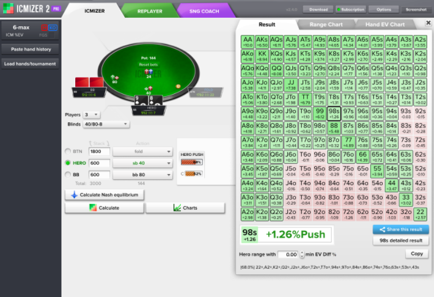
Task: Click the BB player seat plate
Action: click(89, 92)
